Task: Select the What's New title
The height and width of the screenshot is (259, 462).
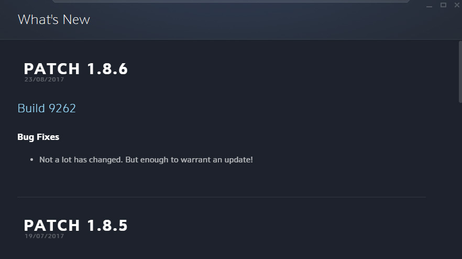Action: 53,20
